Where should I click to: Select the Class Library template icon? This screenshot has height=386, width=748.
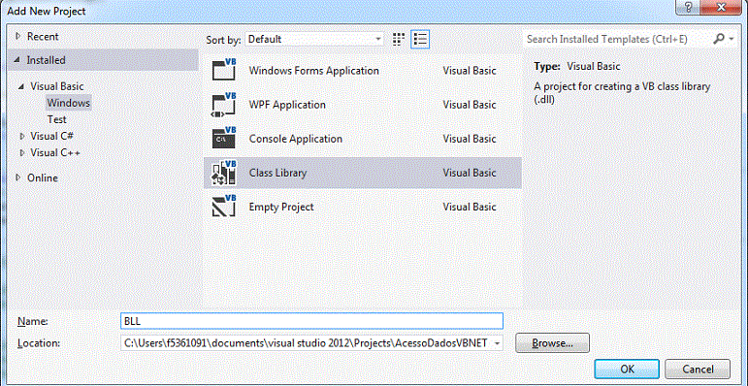click(224, 173)
